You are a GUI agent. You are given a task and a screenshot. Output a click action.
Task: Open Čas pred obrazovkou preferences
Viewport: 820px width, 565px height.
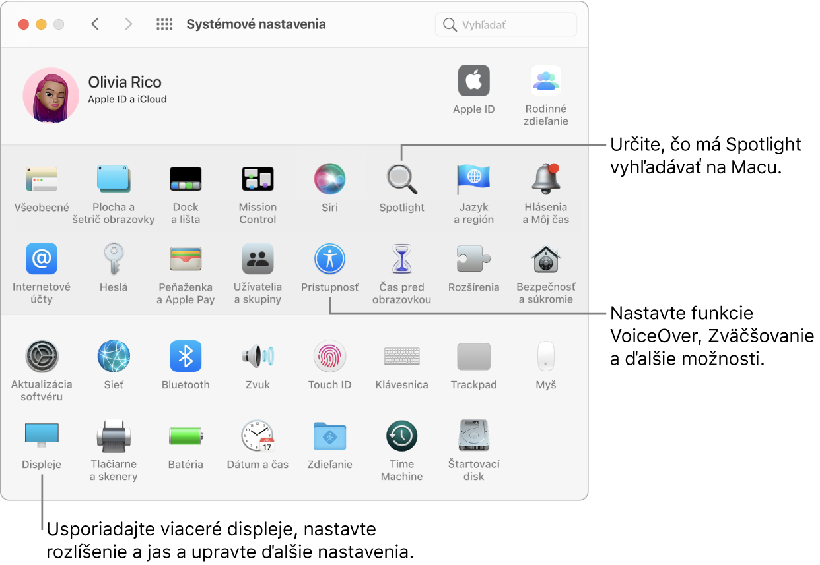coord(401,258)
